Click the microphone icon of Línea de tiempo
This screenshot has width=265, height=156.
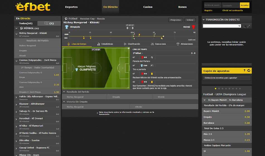tap(69, 44)
